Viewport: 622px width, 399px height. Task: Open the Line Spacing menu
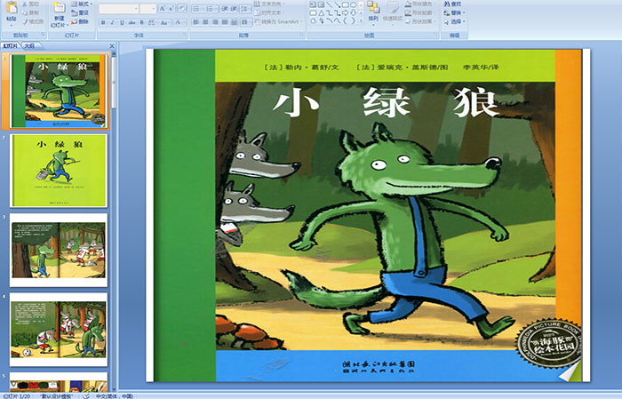tap(245, 9)
